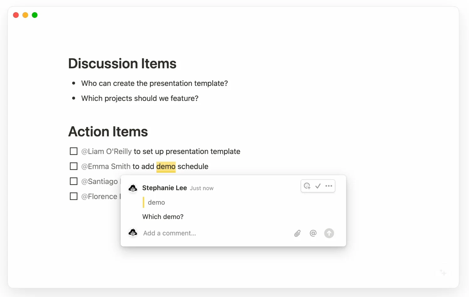The height and width of the screenshot is (297, 469).
Task: Click the @Emma Smith mention
Action: tap(106, 167)
